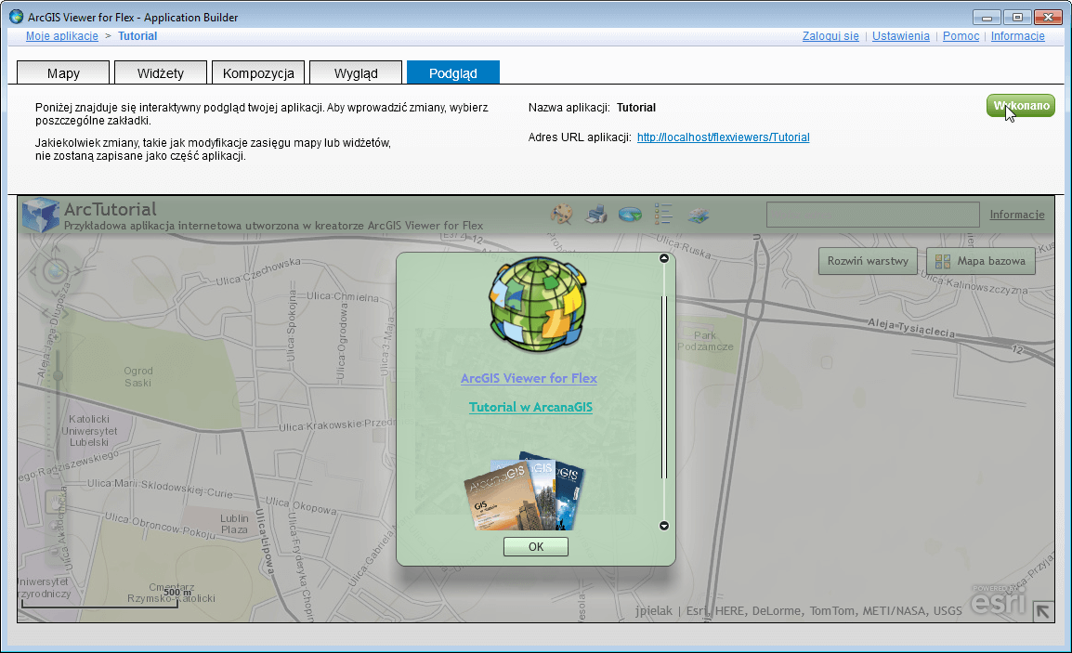
Task: Open the Legend widget list icon
Action: [663, 214]
